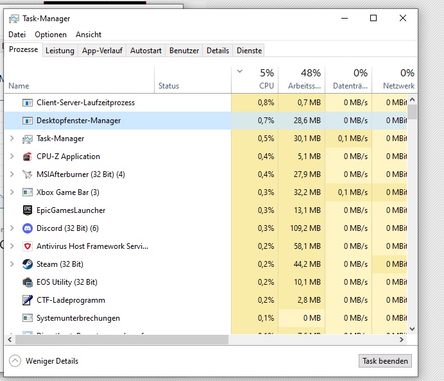Sort by Netzwerk column header
Viewport: 444px width, 381px height.
coord(395,80)
